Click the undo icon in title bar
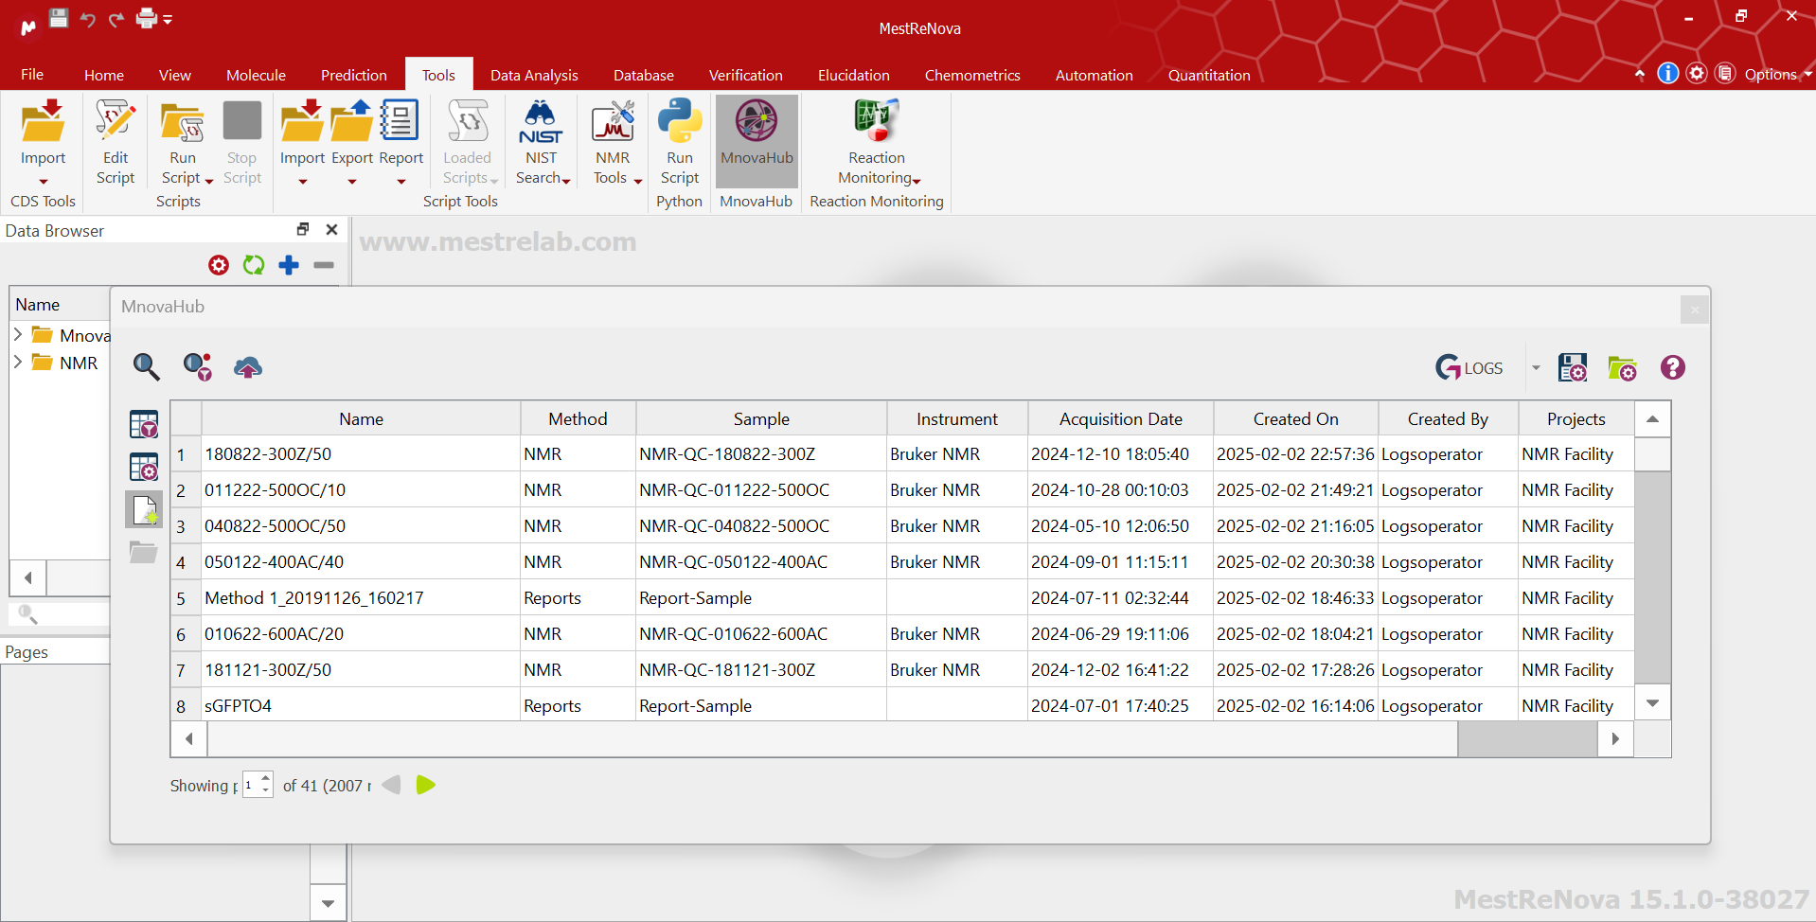Screen dimensions: 1816x922 (x=88, y=19)
